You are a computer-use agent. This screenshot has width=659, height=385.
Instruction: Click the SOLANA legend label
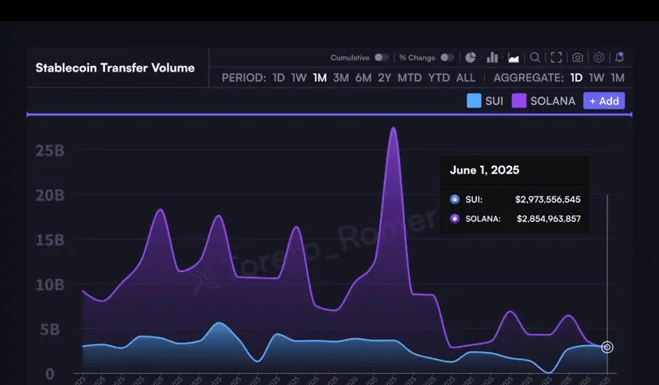point(552,101)
